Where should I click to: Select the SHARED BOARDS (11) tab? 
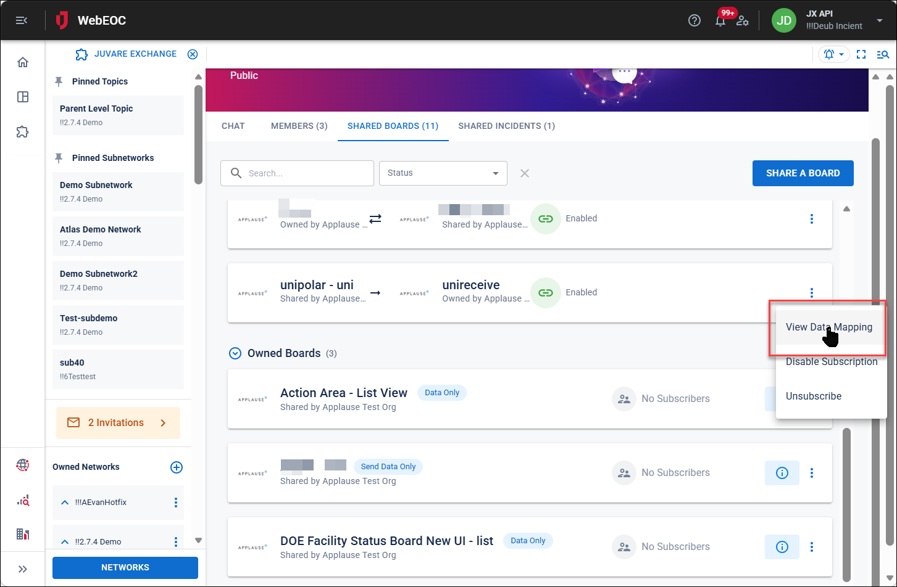(x=393, y=126)
